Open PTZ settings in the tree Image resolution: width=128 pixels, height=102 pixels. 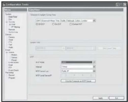click(x=10, y=42)
